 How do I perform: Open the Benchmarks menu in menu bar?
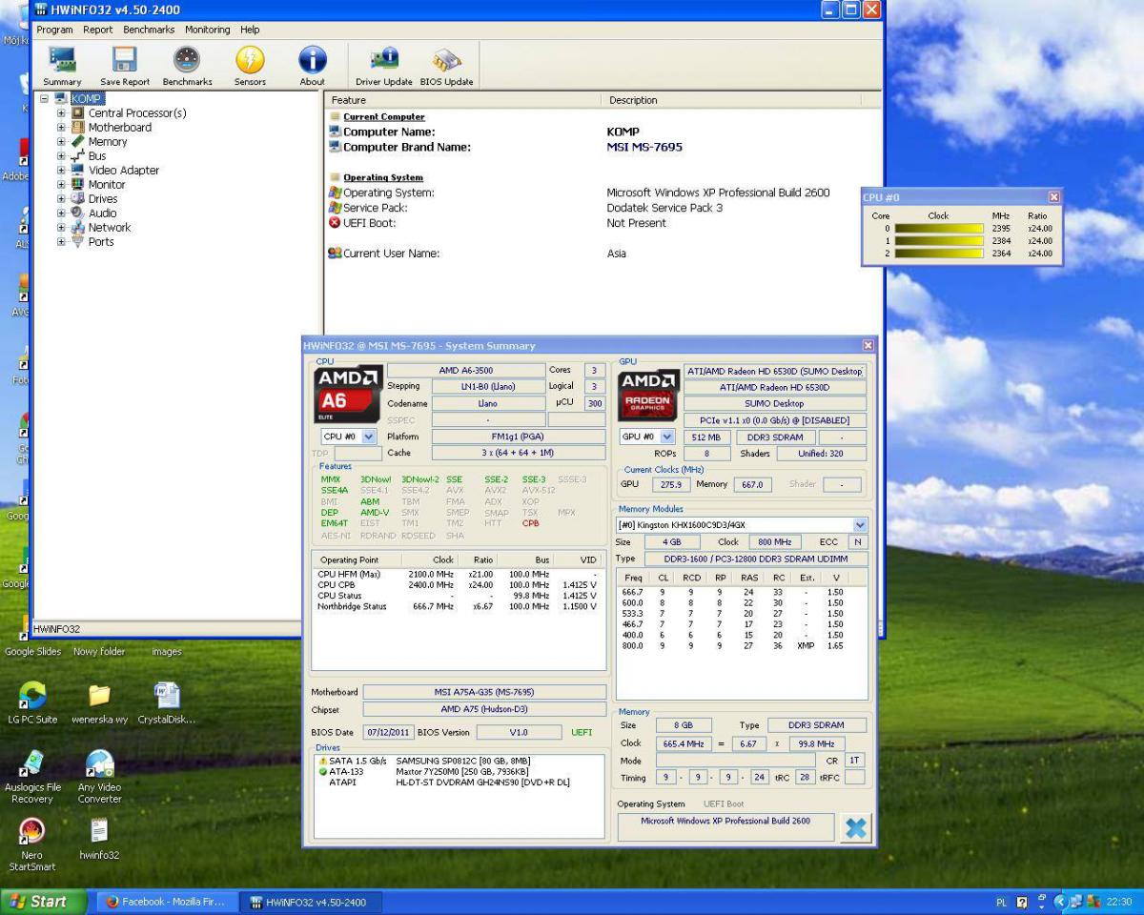pos(149,30)
